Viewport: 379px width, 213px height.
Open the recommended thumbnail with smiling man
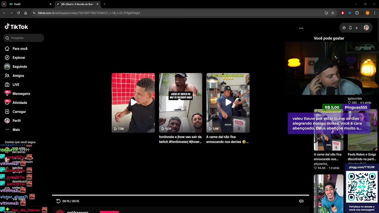tap(329, 193)
